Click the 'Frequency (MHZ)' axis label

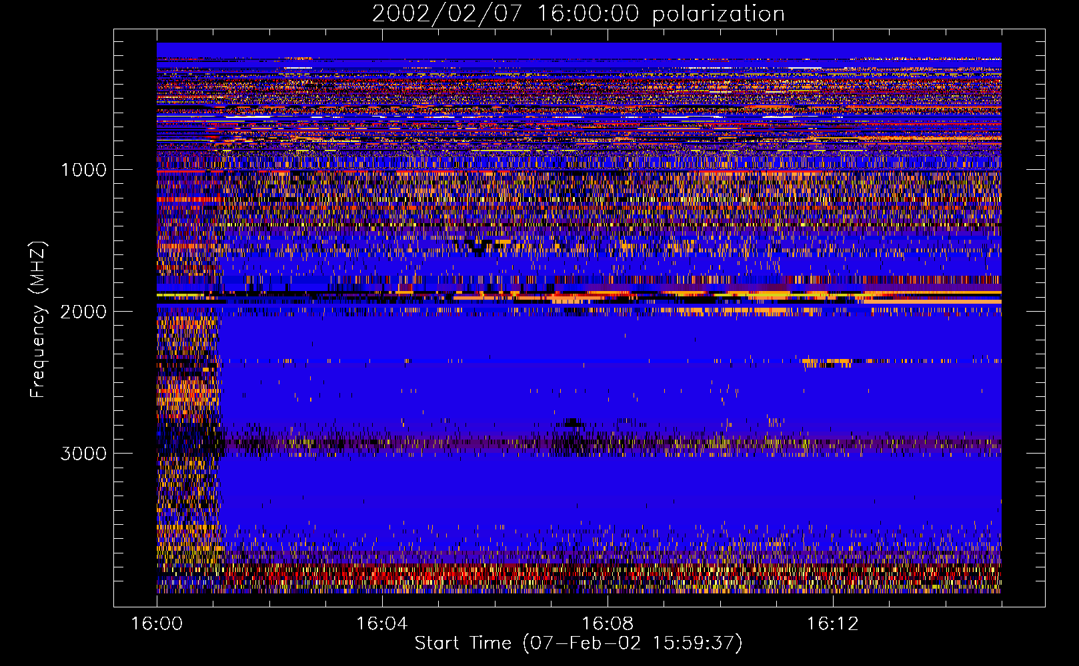point(38,320)
